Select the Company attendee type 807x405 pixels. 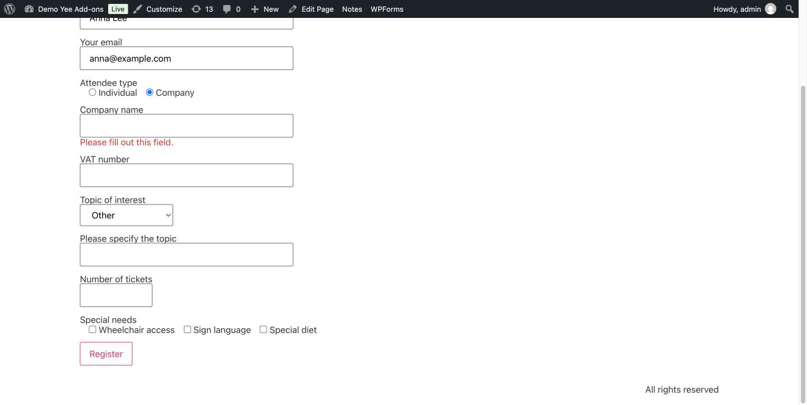[x=150, y=92]
